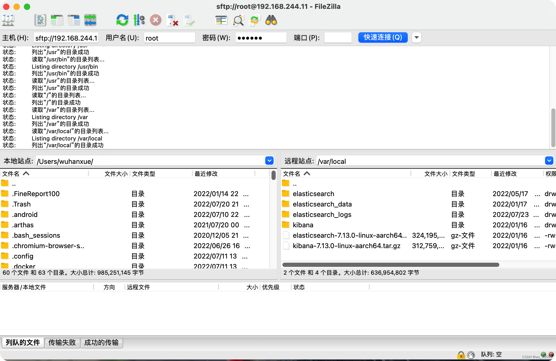Open local site path dropdown
This screenshot has height=361, width=556.
click(x=269, y=161)
